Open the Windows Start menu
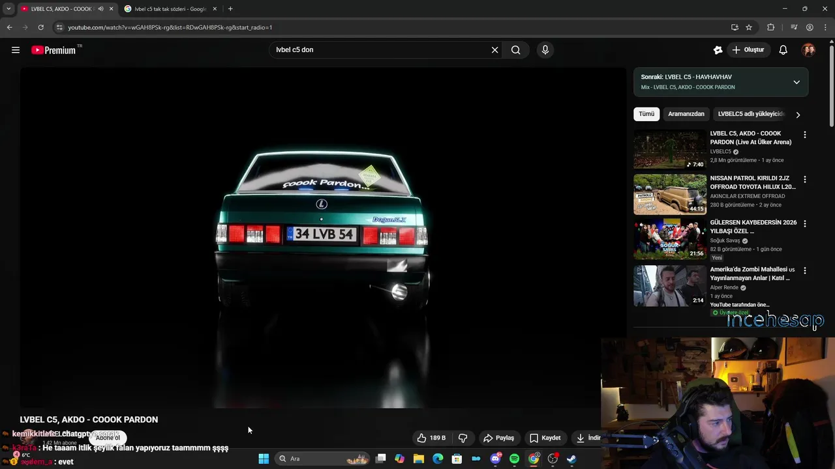The image size is (835, 469). click(x=264, y=459)
